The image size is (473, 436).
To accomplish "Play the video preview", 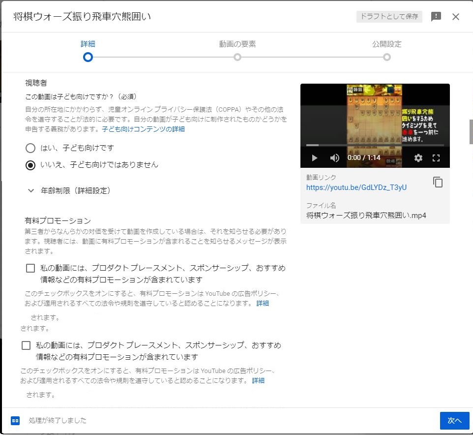I will click(x=314, y=158).
